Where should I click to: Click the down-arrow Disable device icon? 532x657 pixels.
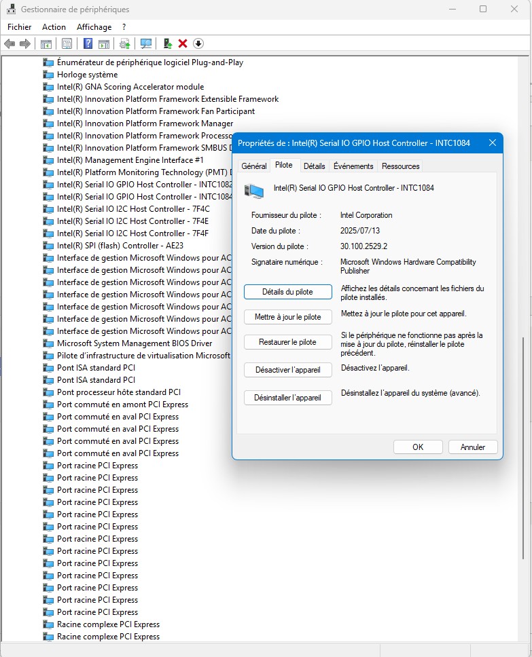[x=198, y=43]
